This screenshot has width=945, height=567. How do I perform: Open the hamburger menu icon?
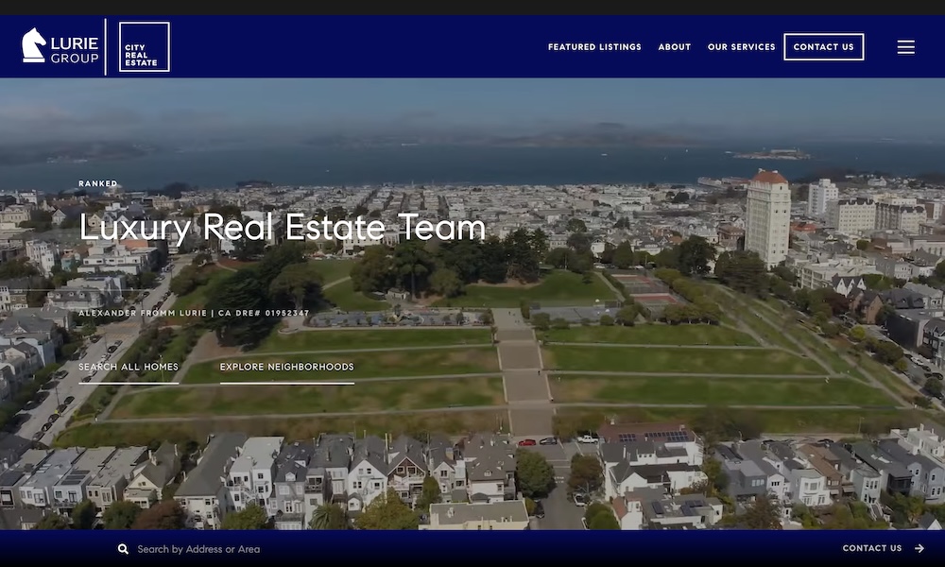pyautogui.click(x=905, y=47)
